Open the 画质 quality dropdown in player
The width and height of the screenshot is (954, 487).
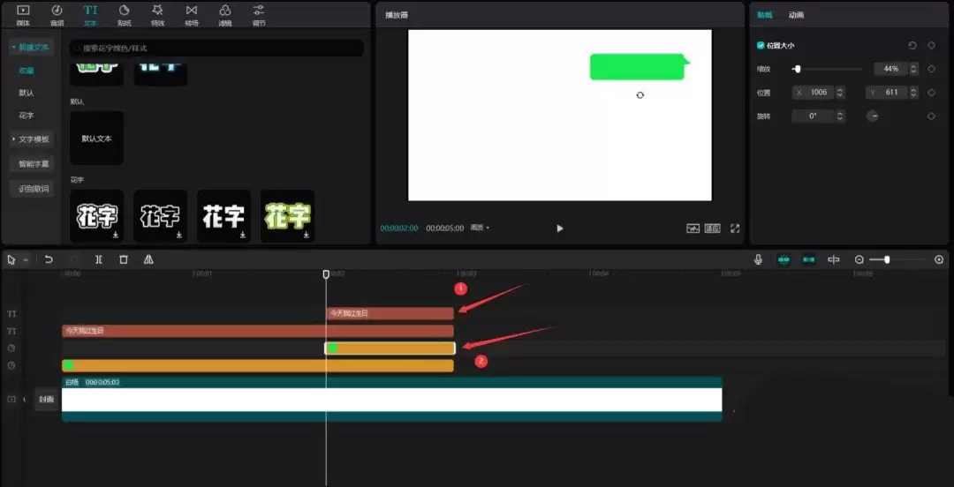tap(481, 228)
